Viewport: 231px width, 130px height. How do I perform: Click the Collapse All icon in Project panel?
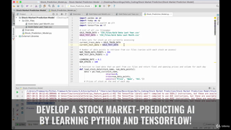[57, 14]
